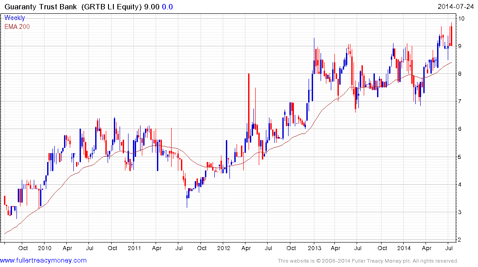Screen dimensions: 478x267
Task: Click the y-axis label 2
Action: tap(460, 239)
